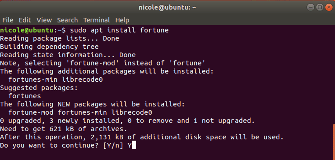Minimize the terminal window

(x=311, y=8)
